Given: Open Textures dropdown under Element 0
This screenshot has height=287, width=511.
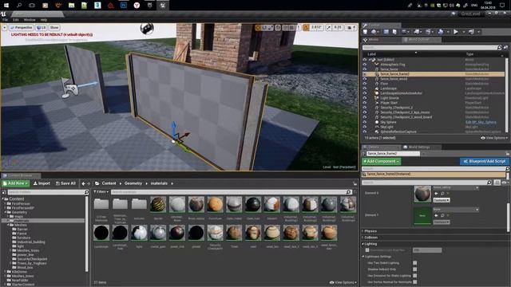Looking at the screenshot, I should point(442,200).
